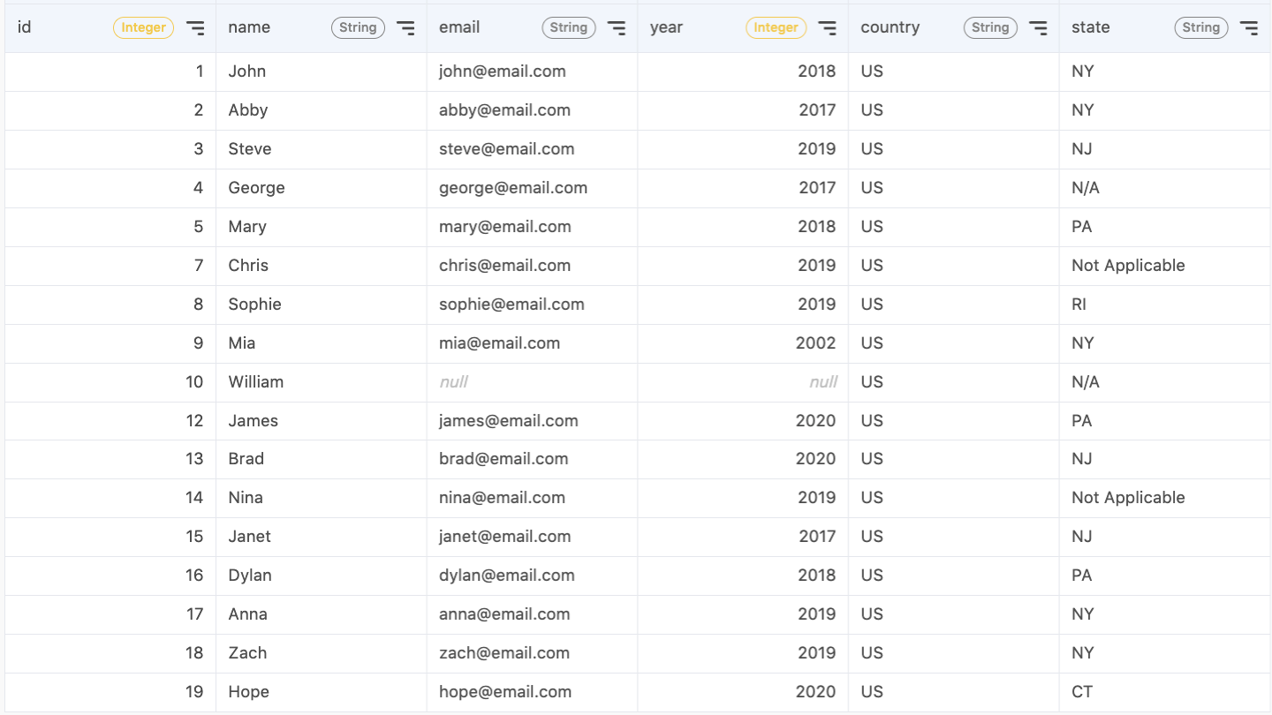Viewport: 1272px width, 715px height.
Task: Click the String type badge on name column
Action: pos(358,28)
